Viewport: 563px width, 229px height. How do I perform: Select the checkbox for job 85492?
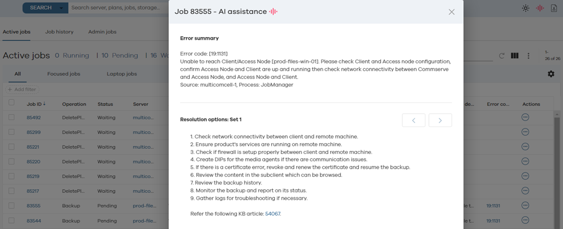[12, 117]
